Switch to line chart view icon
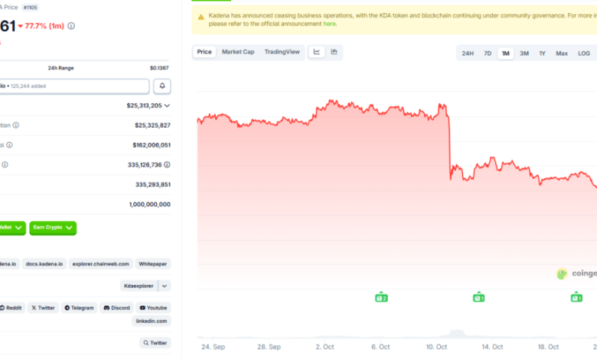597x359 pixels. pos(317,52)
